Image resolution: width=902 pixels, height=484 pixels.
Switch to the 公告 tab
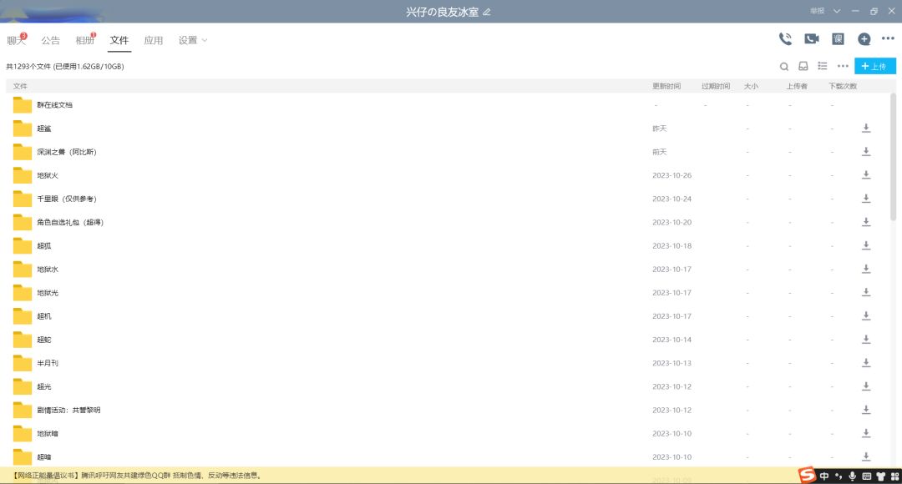pyautogui.click(x=51, y=40)
